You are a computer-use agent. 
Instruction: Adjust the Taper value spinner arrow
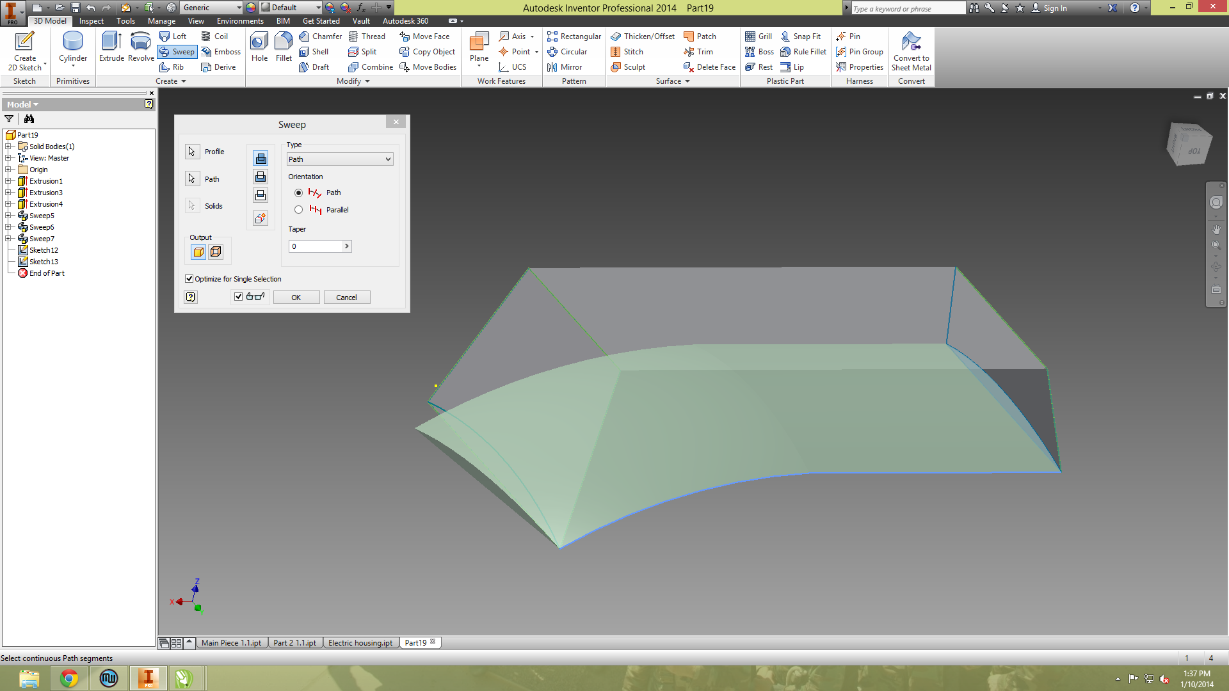pos(346,246)
